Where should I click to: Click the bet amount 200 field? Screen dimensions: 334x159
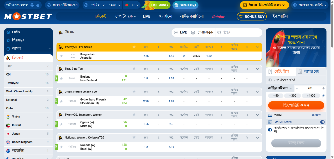(x=310, y=88)
